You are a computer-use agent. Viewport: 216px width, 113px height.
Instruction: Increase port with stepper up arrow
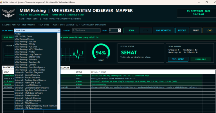coord(120,29)
